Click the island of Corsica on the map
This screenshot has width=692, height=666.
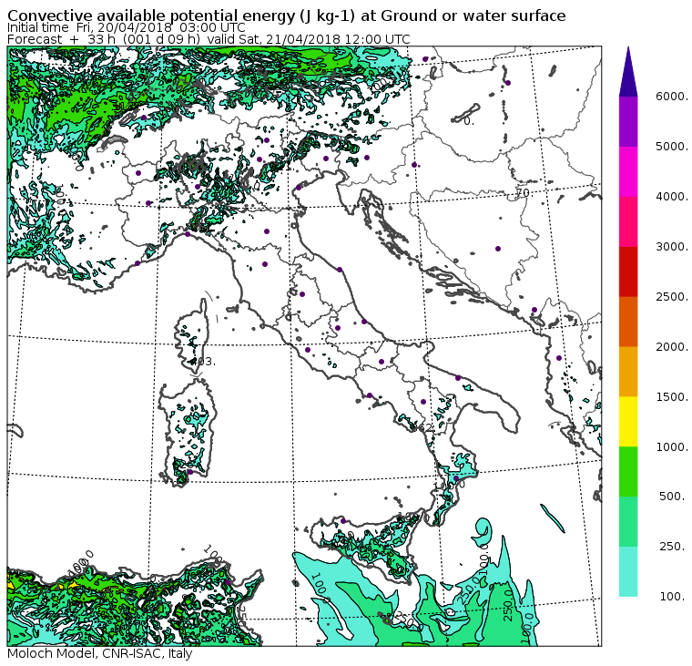[192, 338]
